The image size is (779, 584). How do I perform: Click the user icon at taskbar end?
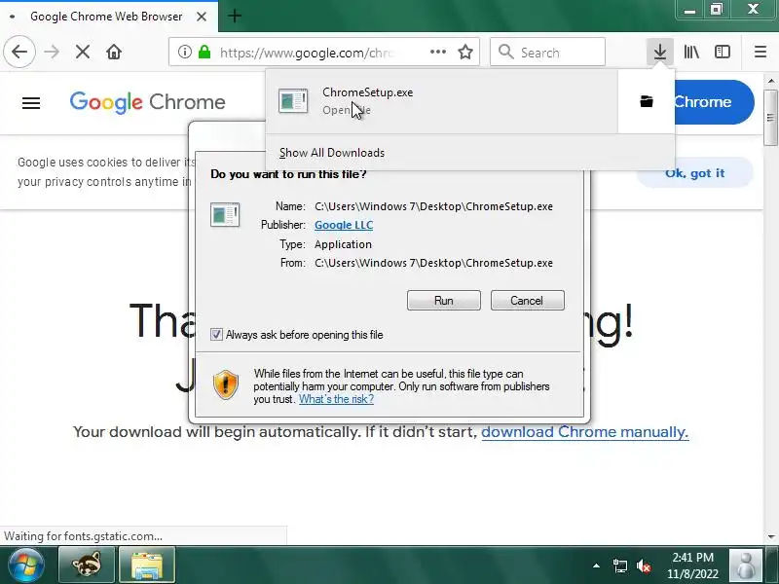[x=745, y=566]
